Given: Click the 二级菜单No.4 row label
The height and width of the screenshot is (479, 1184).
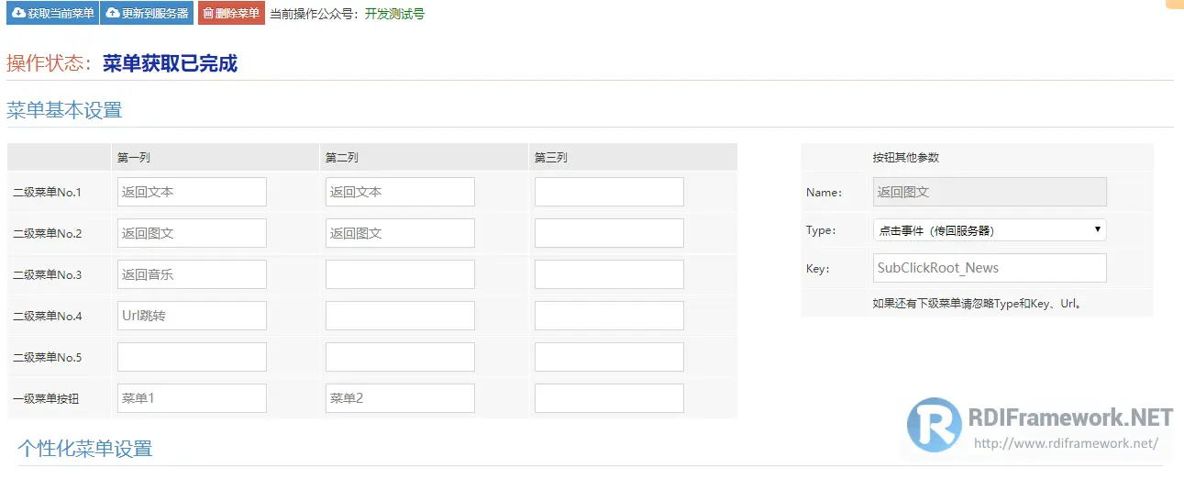Looking at the screenshot, I should click(47, 317).
